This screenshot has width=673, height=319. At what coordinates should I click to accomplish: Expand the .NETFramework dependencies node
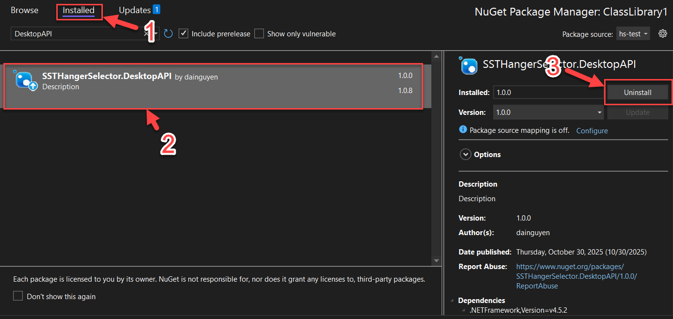coord(464,310)
